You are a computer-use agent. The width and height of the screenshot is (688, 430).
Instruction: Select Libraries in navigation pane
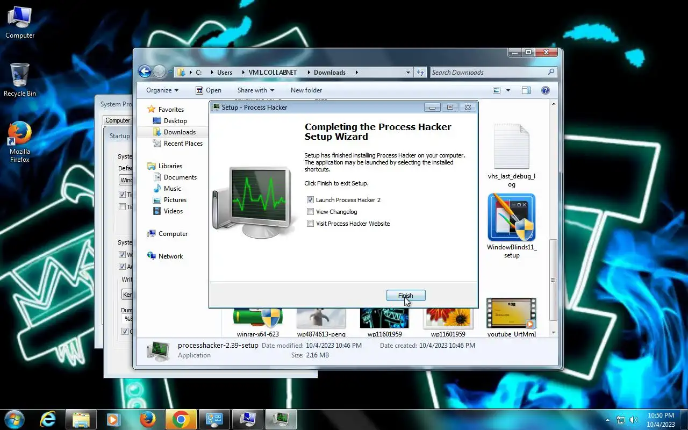click(170, 166)
